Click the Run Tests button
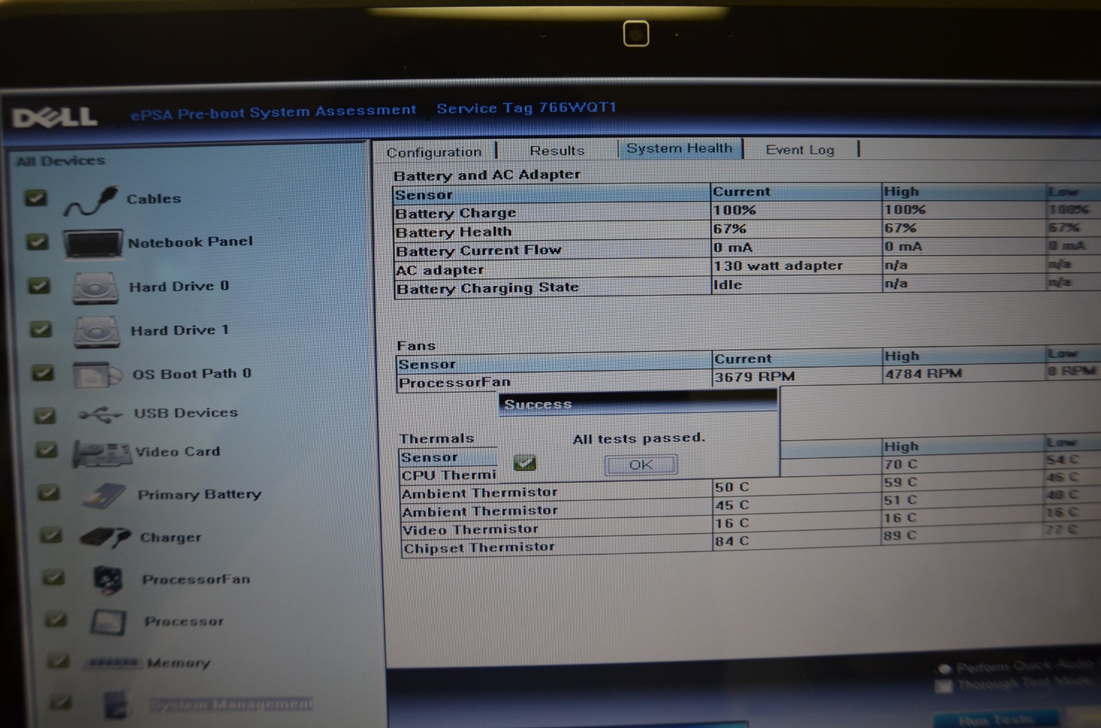 click(x=996, y=719)
